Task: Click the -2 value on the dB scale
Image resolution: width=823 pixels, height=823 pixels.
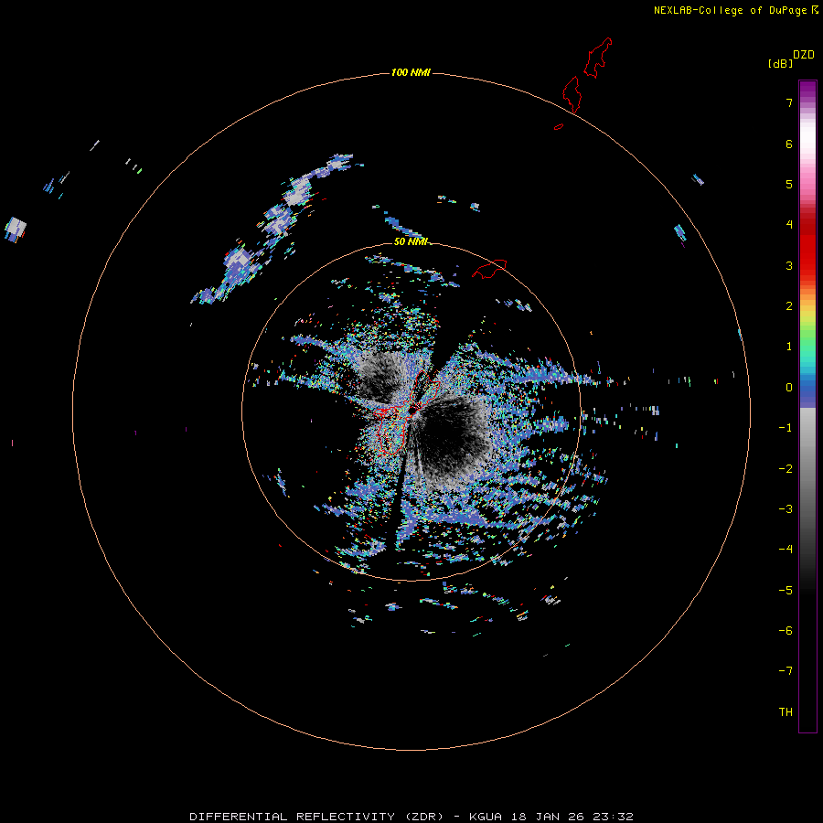Action: pyautogui.click(x=786, y=469)
